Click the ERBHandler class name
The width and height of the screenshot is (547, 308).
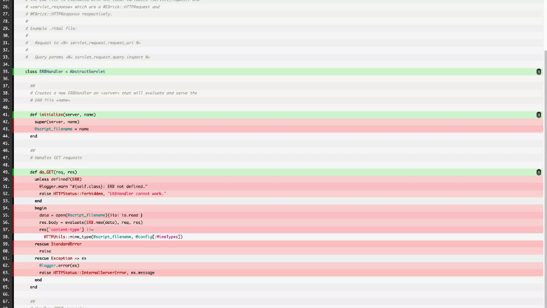click(x=51, y=72)
